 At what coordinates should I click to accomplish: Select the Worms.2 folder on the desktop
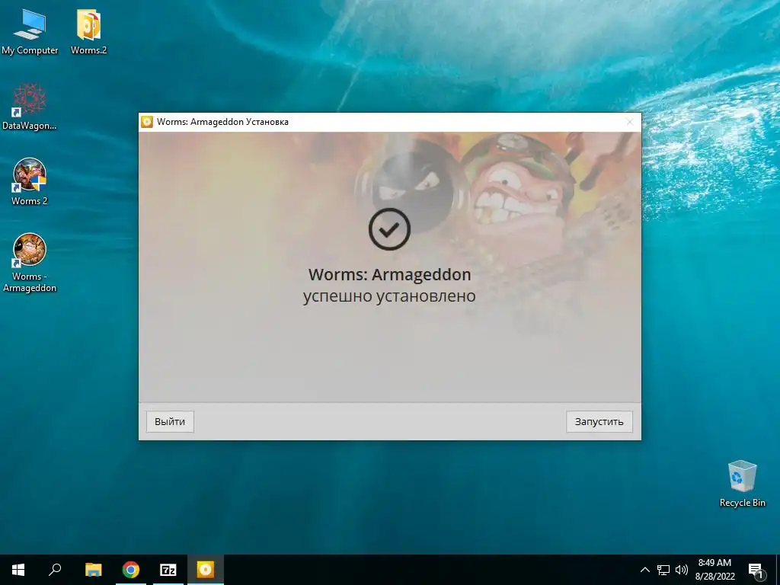pyautogui.click(x=88, y=32)
